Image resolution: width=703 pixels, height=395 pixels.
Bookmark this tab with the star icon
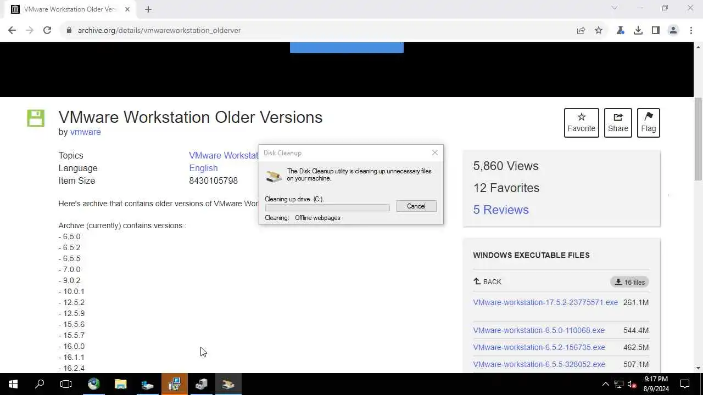[599, 30]
